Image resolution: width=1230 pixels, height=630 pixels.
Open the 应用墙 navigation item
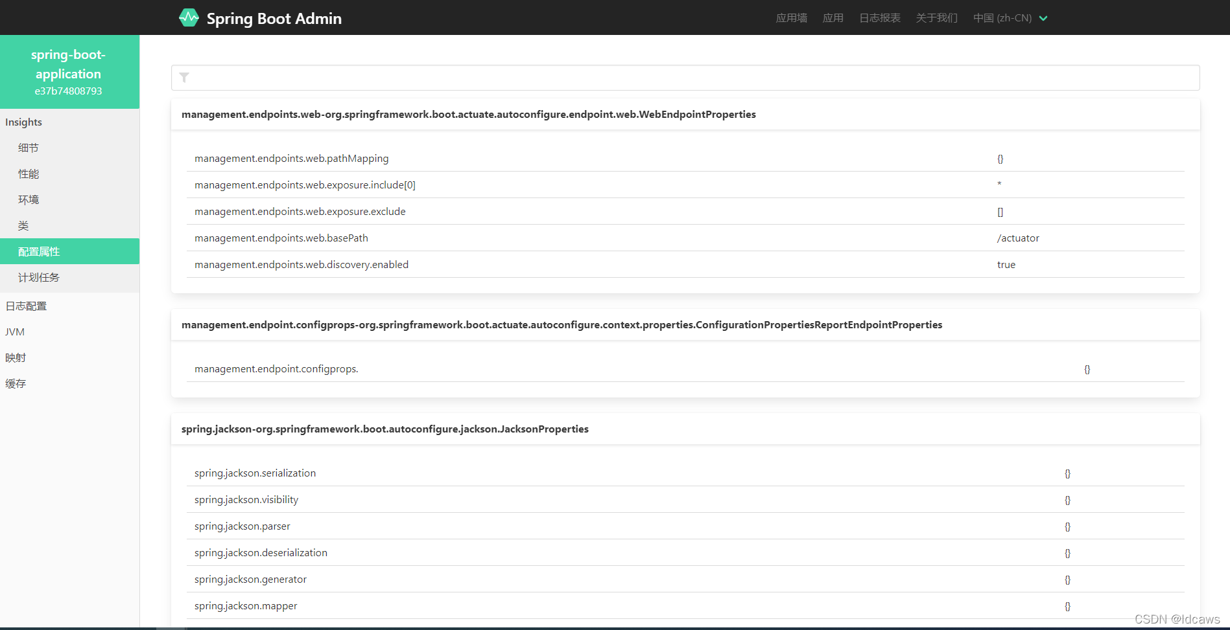(x=792, y=18)
